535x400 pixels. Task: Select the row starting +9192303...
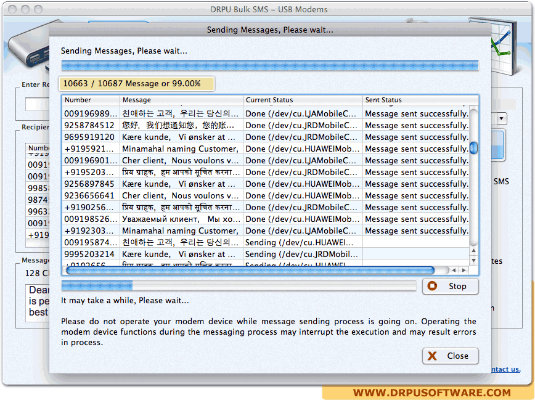click(x=266, y=231)
